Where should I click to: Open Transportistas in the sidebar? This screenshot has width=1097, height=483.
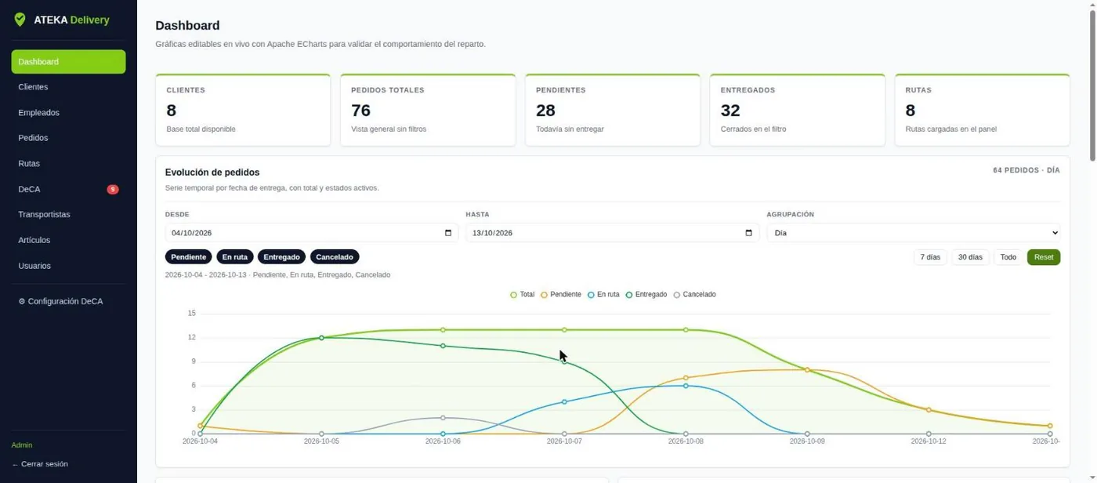[68, 215]
